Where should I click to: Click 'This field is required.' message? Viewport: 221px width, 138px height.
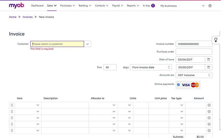42,49
